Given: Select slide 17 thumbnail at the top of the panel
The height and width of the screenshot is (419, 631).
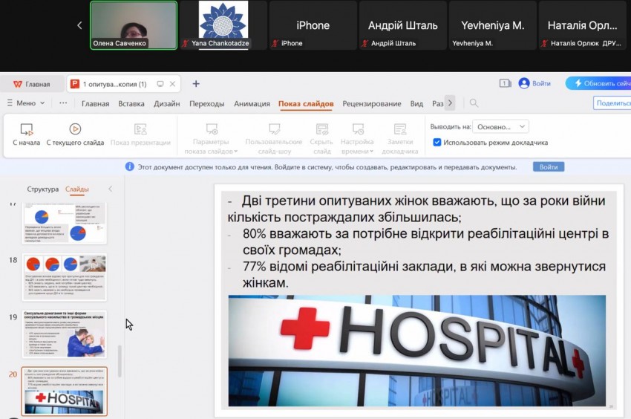Looking at the screenshot, I should pyautogui.click(x=65, y=223).
